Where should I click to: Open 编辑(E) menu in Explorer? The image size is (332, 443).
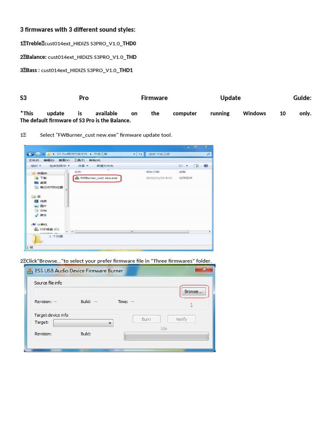[49, 160]
